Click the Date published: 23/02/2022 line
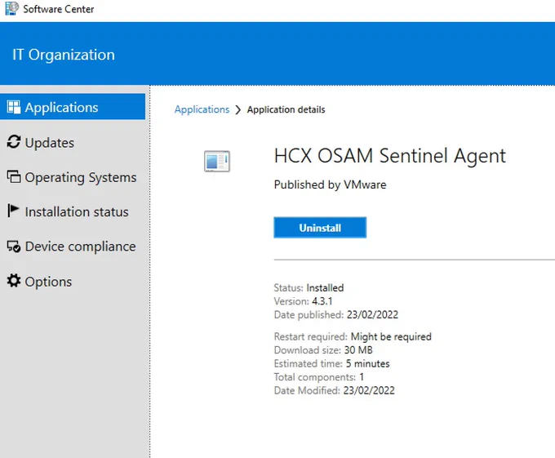This screenshot has width=555, height=458. pos(336,314)
